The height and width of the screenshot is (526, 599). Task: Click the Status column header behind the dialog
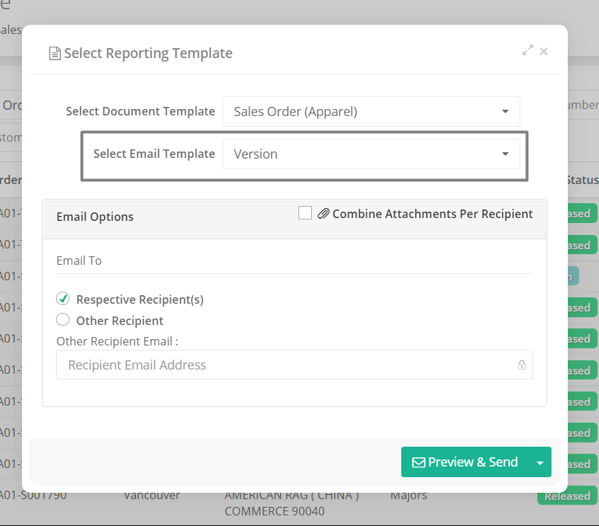point(582,180)
